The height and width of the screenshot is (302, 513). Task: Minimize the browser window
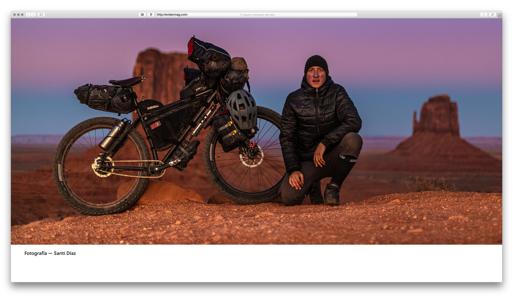tap(18, 15)
